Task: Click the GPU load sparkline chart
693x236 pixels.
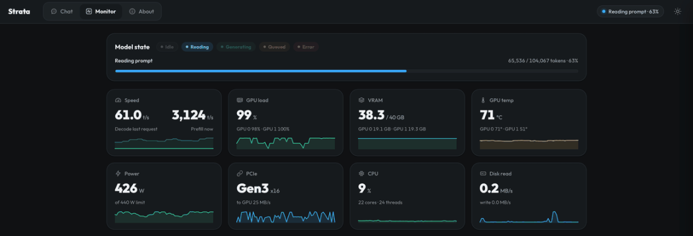Action: click(x=286, y=143)
